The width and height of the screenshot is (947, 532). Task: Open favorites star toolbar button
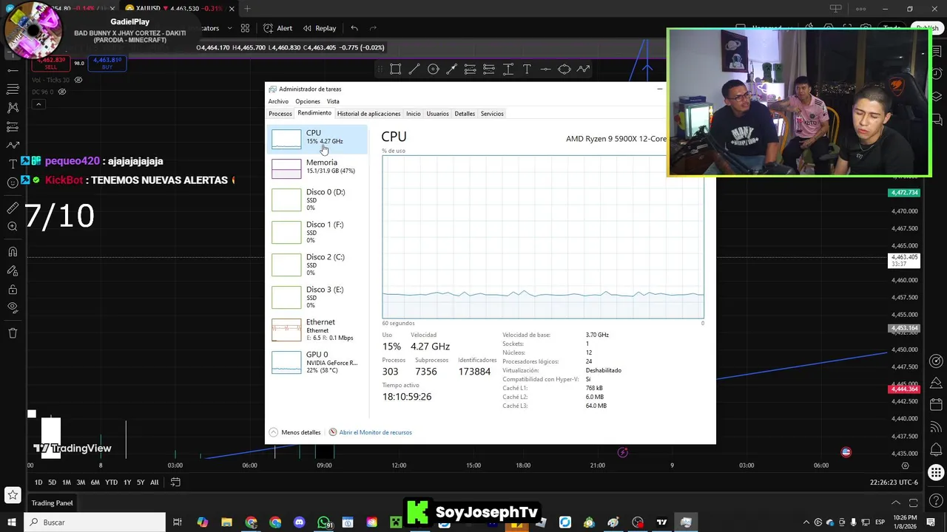[13, 495]
